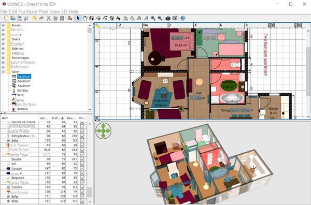
Task: Choose the Create polylines tool
Action: point(105,18)
